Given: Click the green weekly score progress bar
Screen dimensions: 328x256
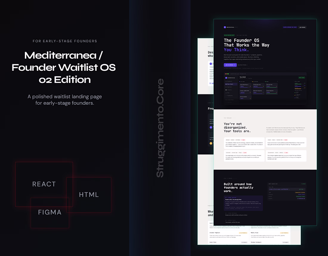Looking at the screenshot, I should tap(300, 84).
